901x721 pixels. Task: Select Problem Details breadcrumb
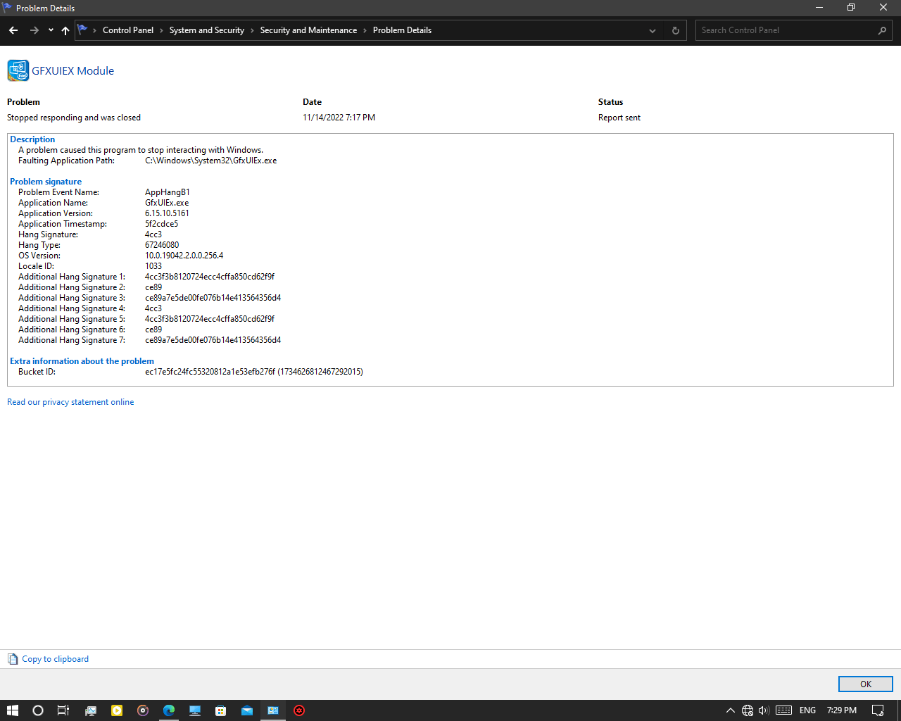point(402,30)
